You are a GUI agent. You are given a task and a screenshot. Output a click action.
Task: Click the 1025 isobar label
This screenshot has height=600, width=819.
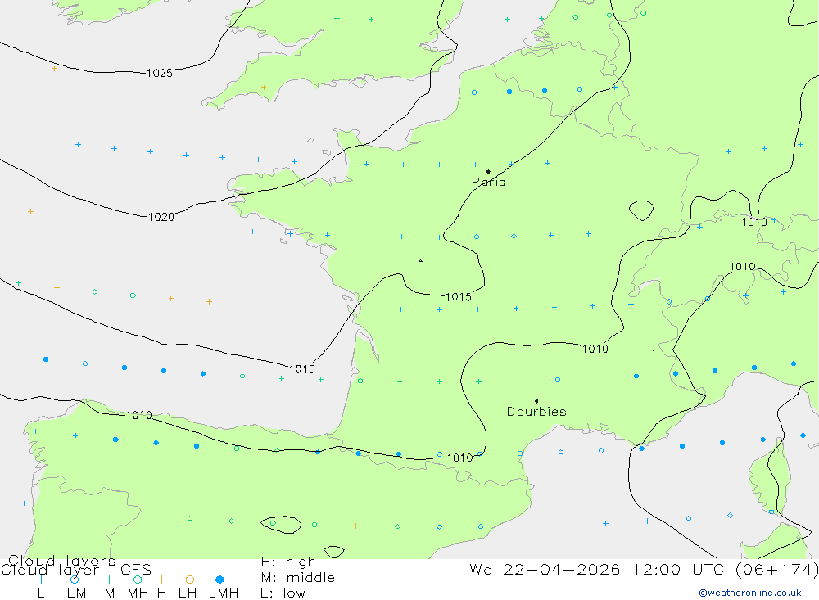160,73
